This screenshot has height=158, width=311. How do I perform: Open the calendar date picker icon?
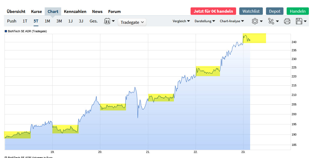107,21
